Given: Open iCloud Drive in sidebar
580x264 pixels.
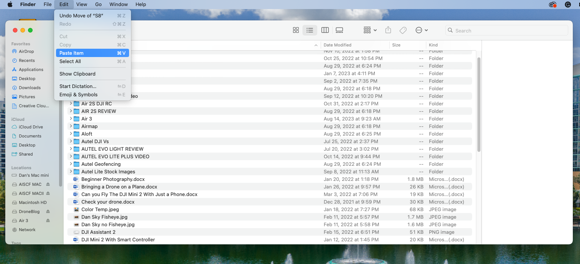Looking at the screenshot, I should 31,127.
